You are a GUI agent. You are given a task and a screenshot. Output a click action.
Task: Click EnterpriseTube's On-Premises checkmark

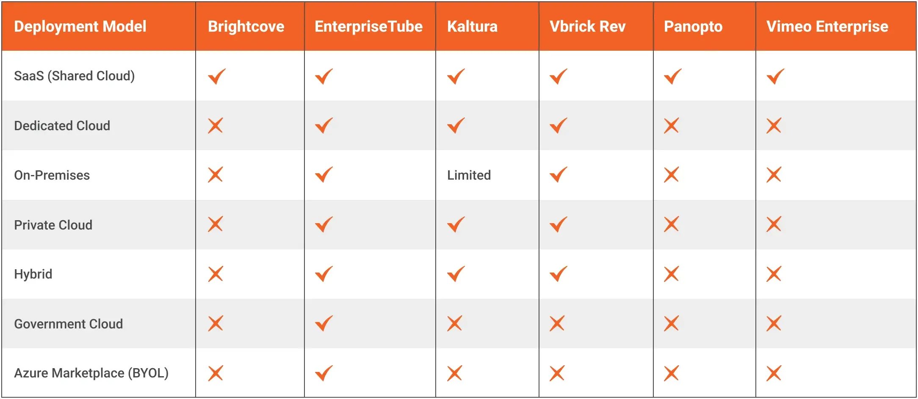pos(324,175)
